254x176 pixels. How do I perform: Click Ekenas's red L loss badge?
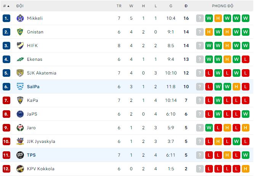point(246,59)
